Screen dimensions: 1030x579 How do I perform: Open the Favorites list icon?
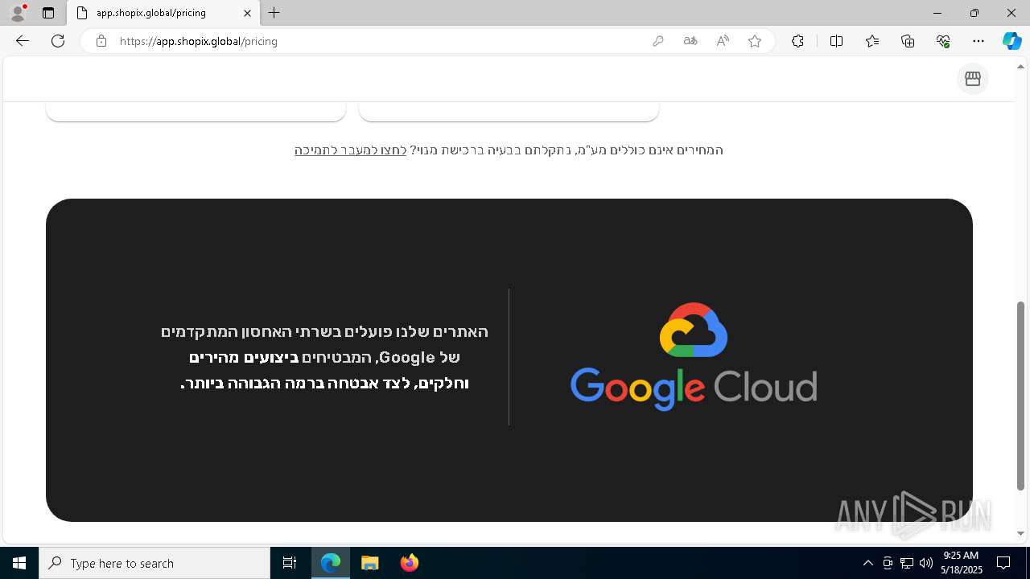pos(872,41)
